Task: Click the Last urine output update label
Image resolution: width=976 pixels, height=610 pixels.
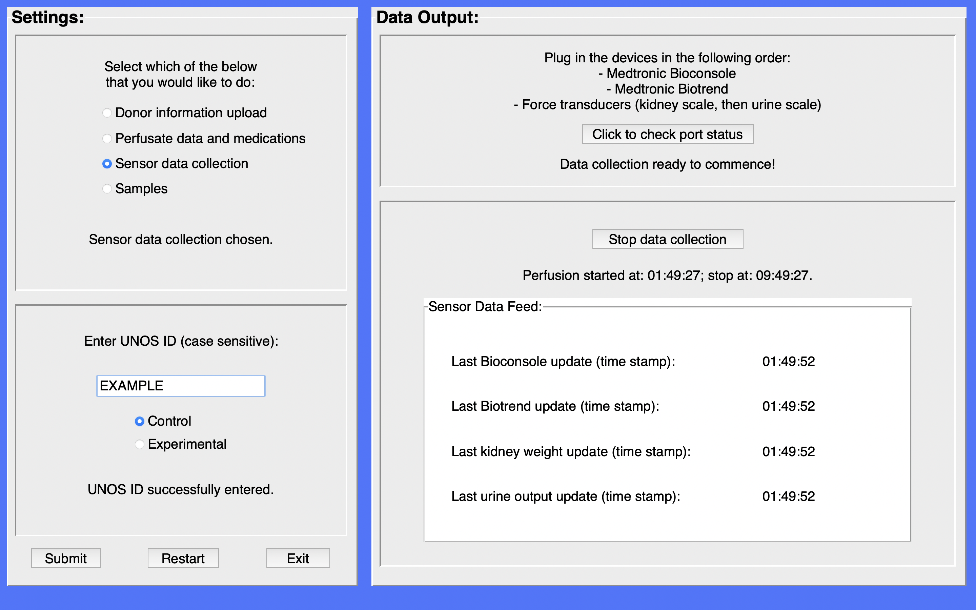Action: [565, 496]
